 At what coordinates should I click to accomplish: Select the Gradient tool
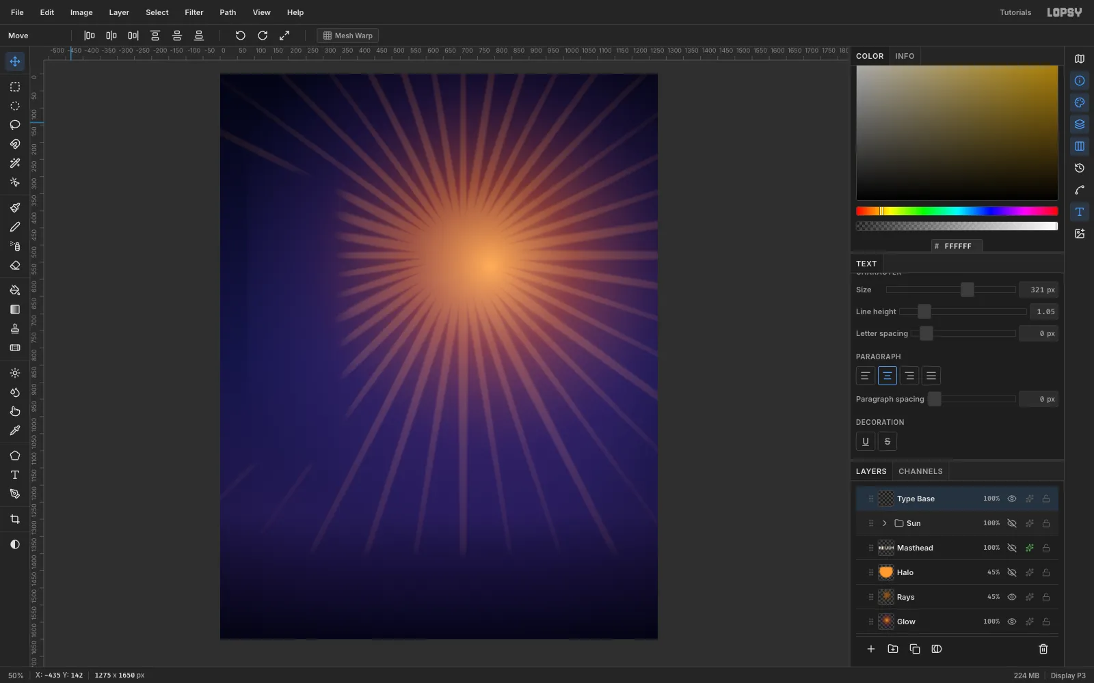click(x=15, y=309)
